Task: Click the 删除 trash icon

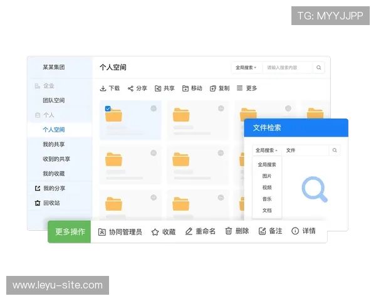Action: click(229, 231)
